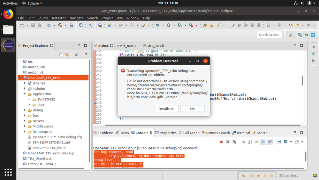Open Show Applications grid in dock
Screen dimensions: 319x180
click(x=8, y=172)
